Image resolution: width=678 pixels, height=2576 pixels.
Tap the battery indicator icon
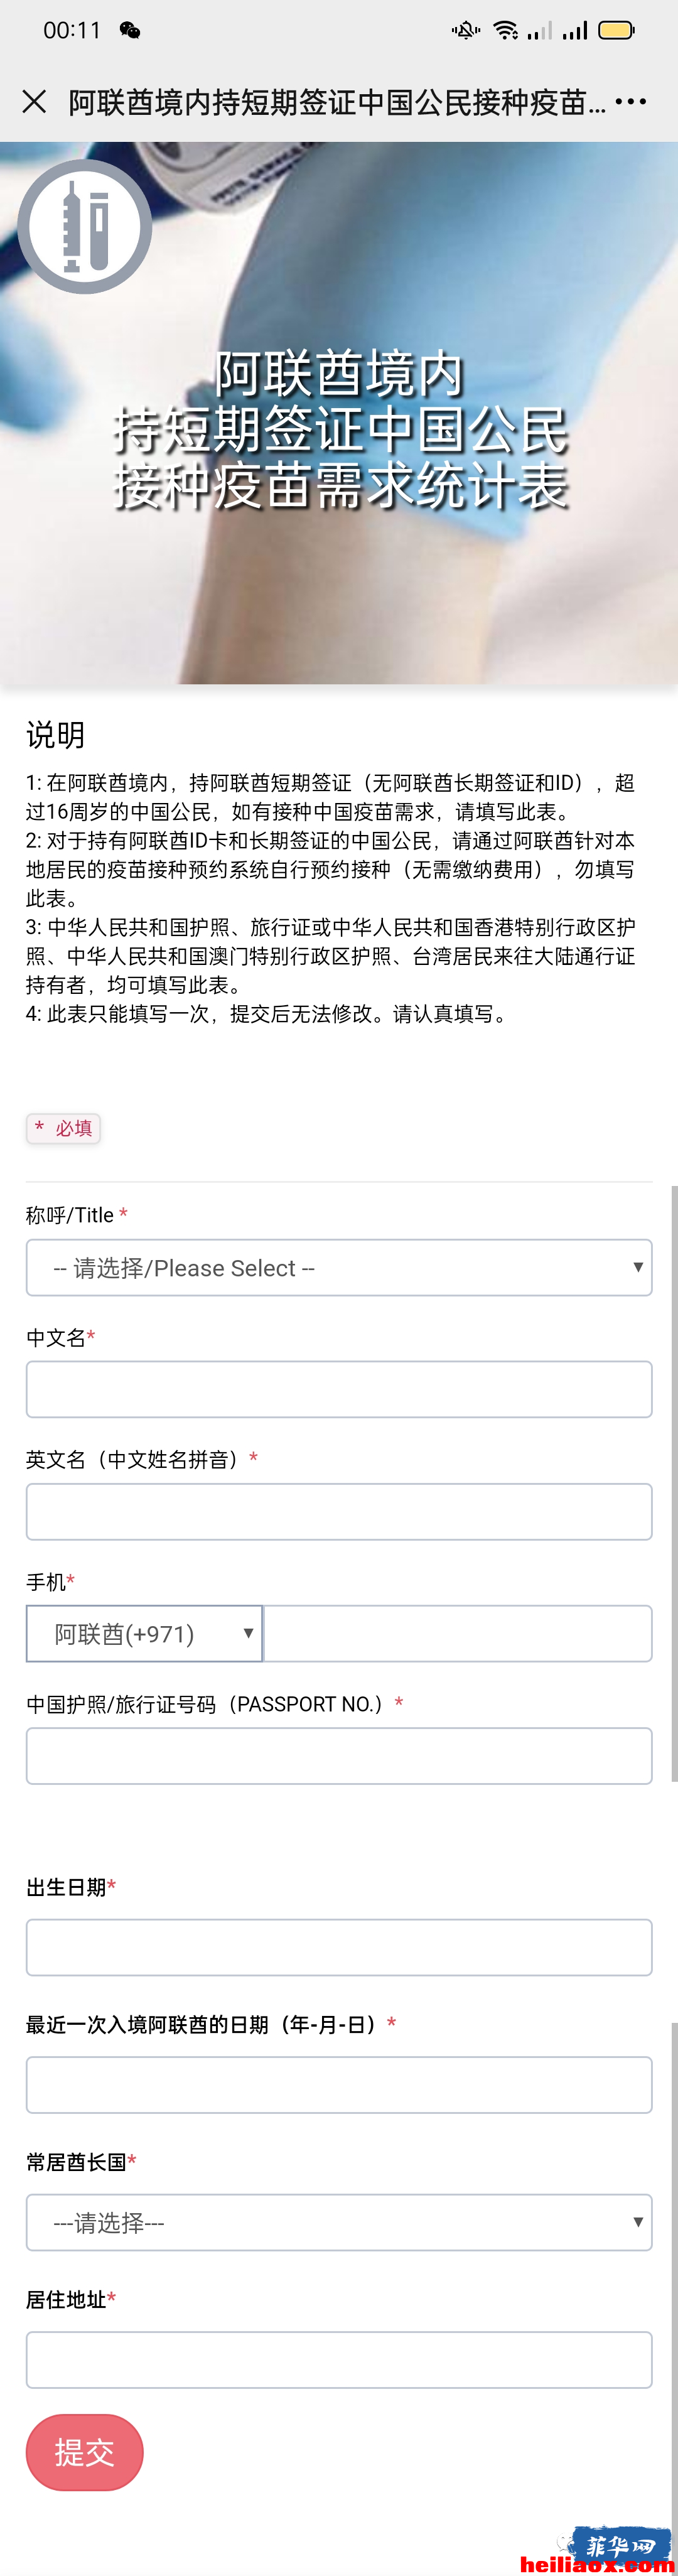616,30
